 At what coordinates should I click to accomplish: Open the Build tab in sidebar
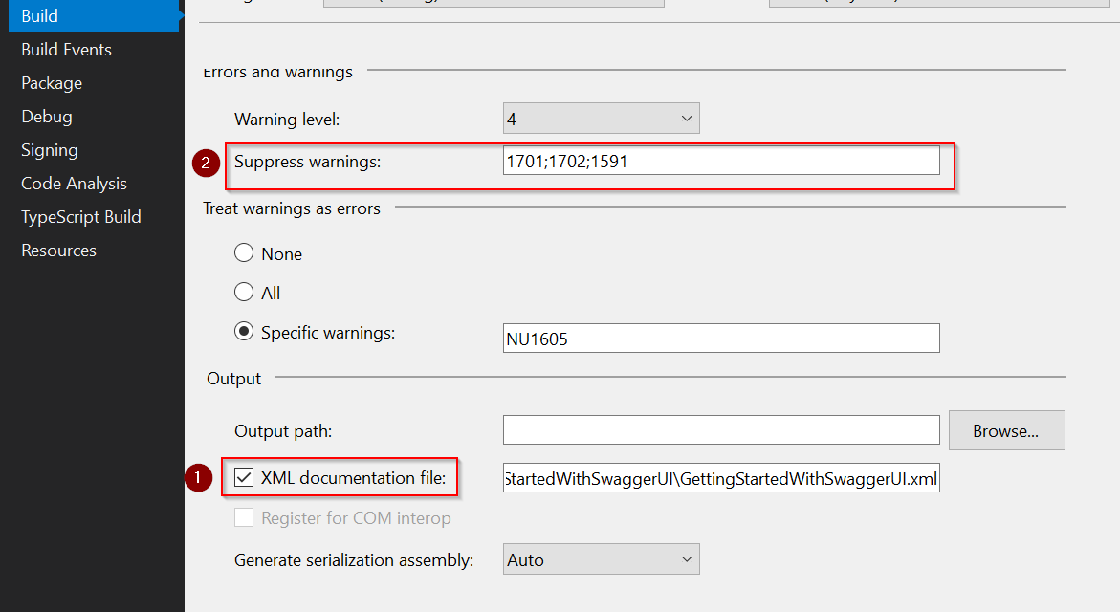[40, 16]
